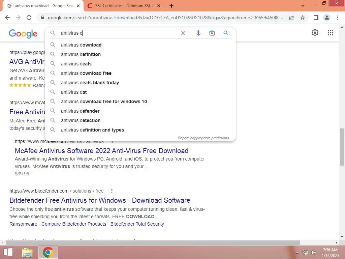Select suggestion 'antivirus deals black friday'
The height and width of the screenshot is (259, 345).
click(140, 83)
